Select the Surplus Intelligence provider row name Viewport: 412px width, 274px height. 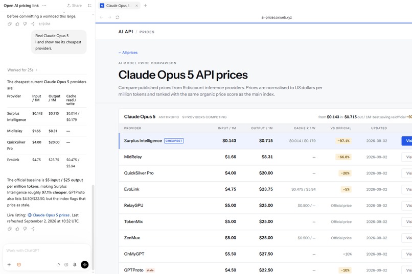pos(143,141)
